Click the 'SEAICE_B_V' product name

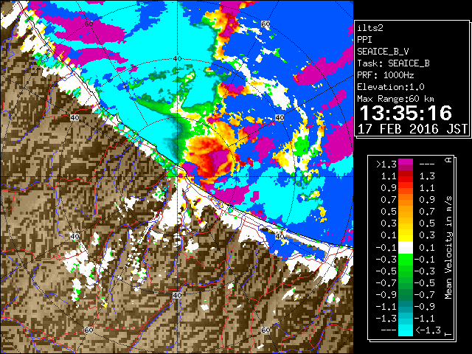383,52
